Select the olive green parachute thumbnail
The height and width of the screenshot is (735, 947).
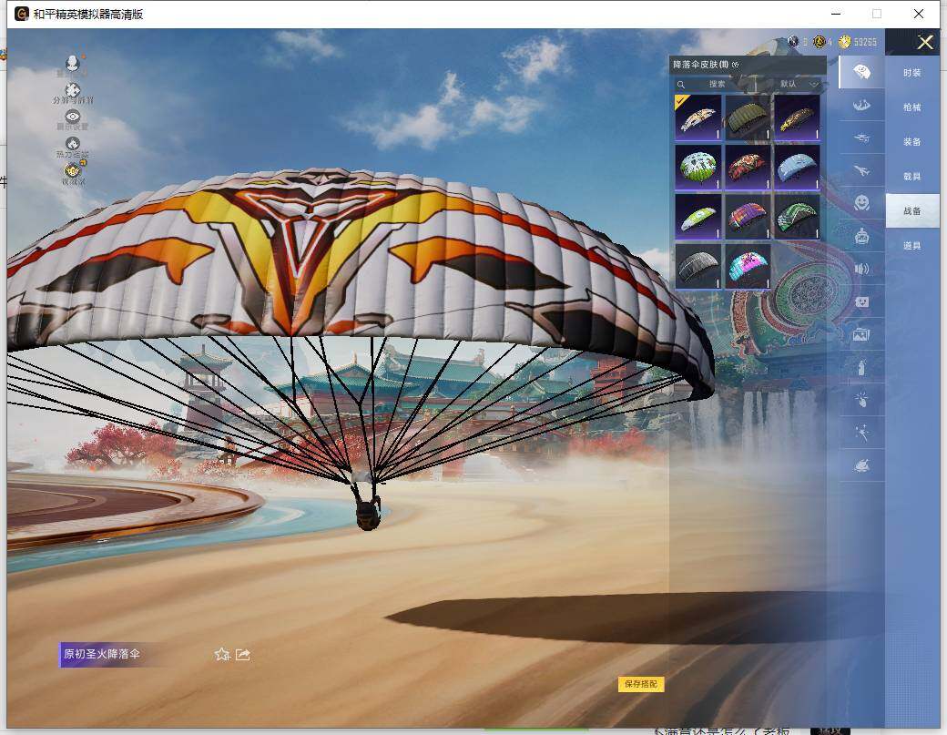click(x=748, y=117)
